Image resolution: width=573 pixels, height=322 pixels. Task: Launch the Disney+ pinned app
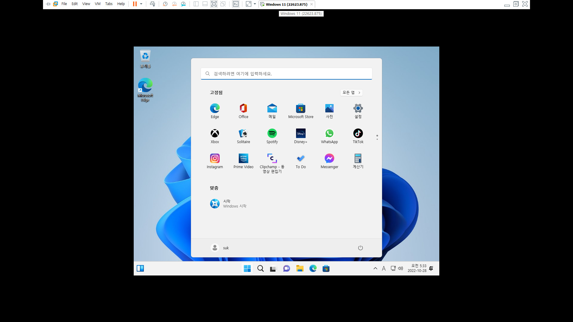pos(301,136)
